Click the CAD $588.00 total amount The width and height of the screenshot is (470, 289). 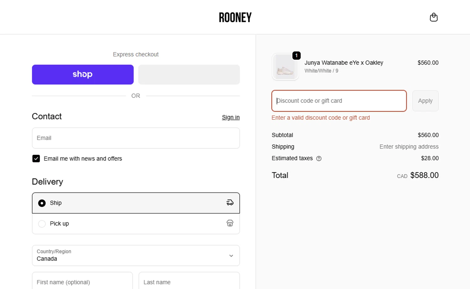click(418, 175)
